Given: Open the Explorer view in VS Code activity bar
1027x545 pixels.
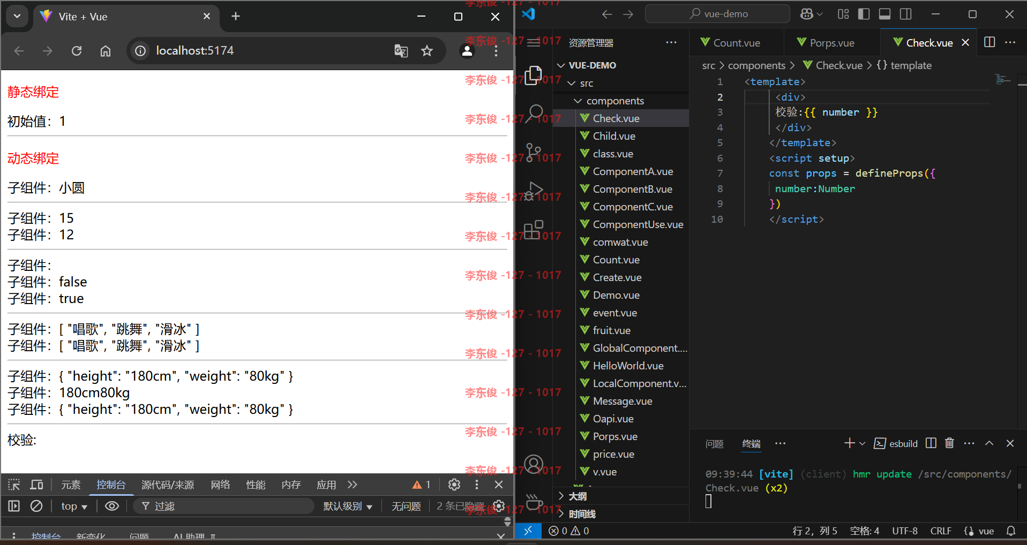Looking at the screenshot, I should [533, 75].
